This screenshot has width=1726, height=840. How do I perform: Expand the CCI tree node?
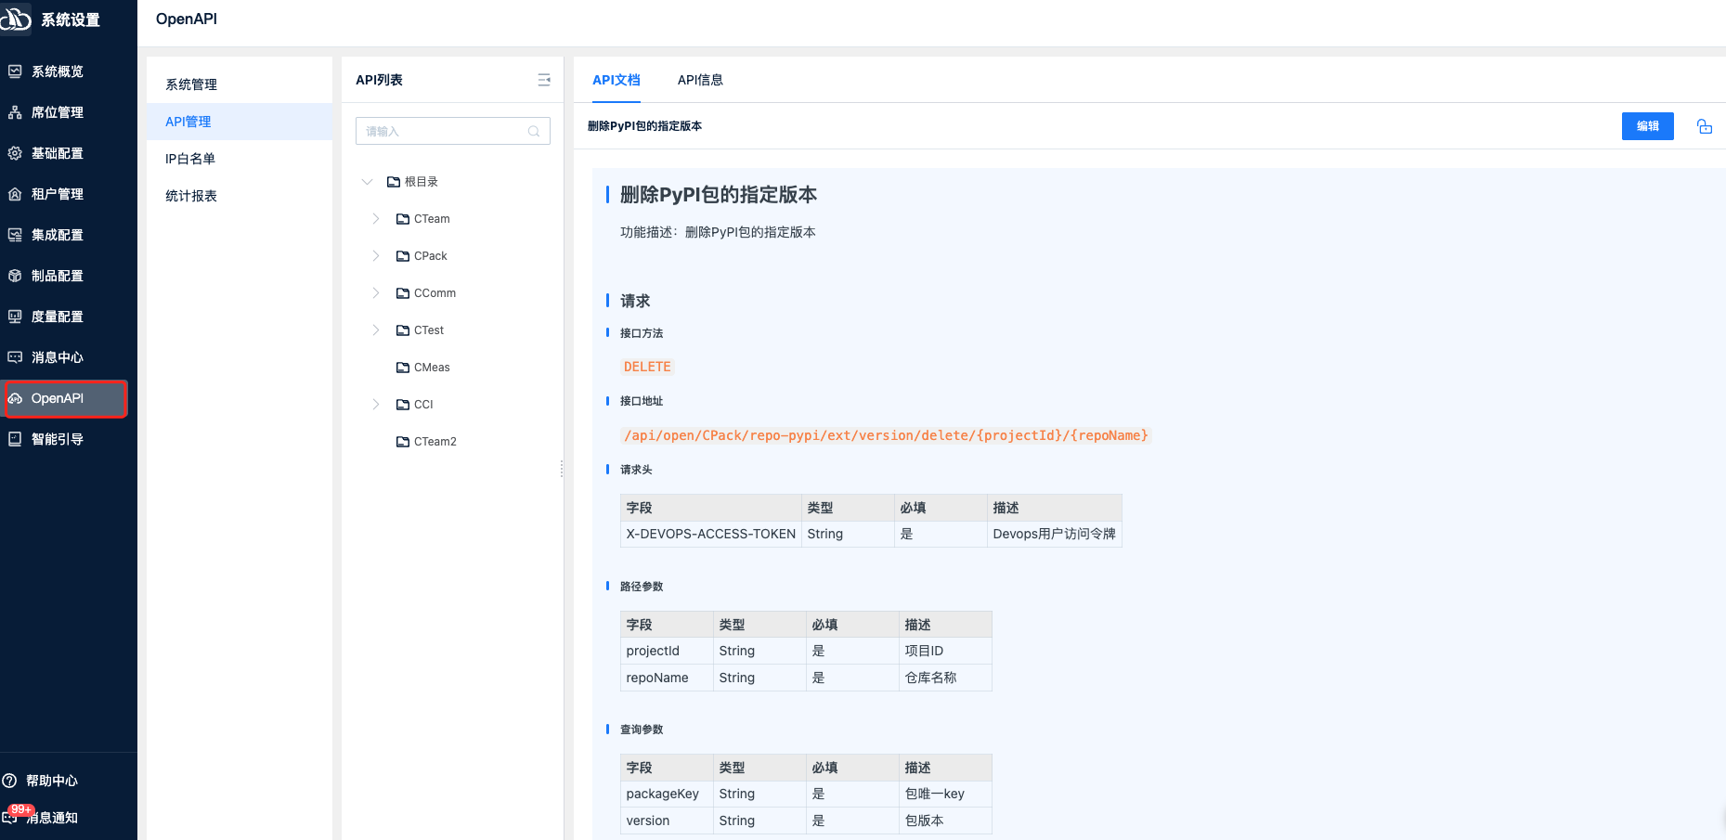(x=376, y=405)
